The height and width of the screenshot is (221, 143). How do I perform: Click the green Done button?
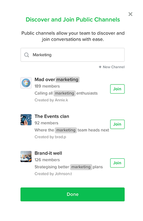pyautogui.click(x=73, y=194)
